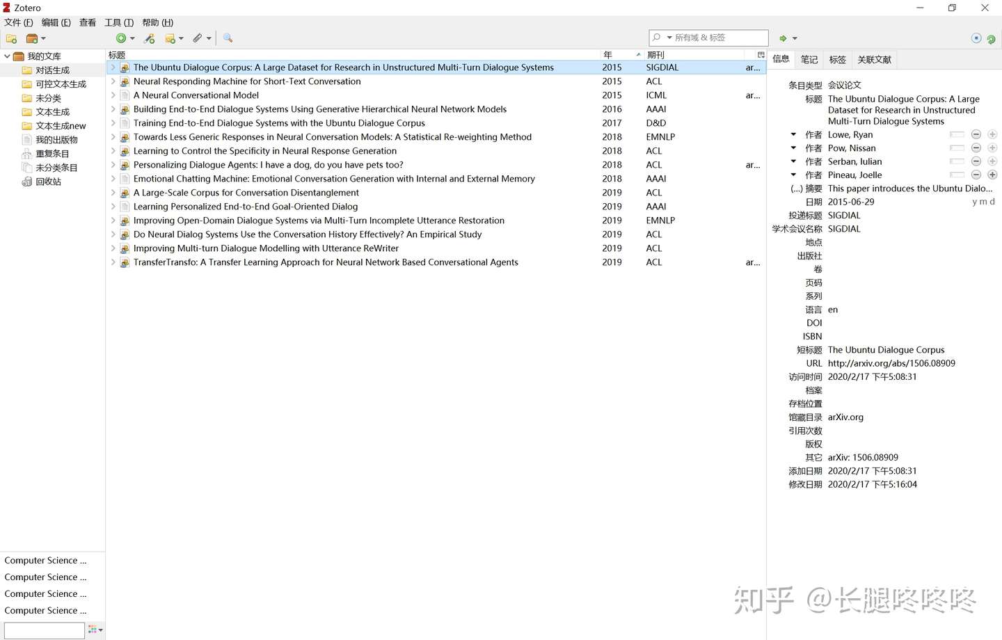
Task: Open the New Note dropdown arrow
Action: [181, 39]
